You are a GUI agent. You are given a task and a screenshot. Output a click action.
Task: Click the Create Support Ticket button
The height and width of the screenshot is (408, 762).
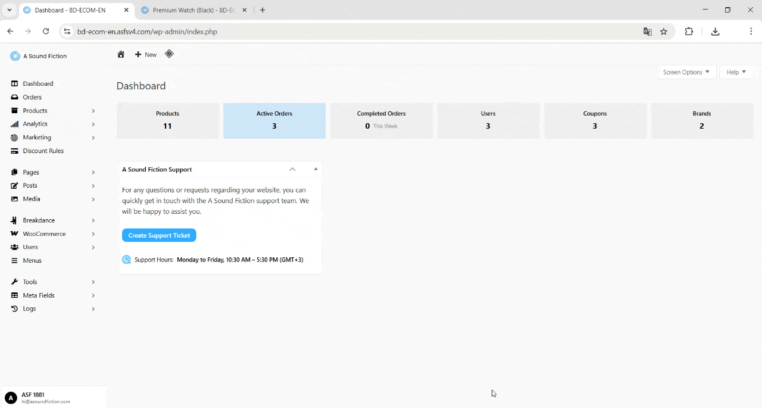point(159,235)
